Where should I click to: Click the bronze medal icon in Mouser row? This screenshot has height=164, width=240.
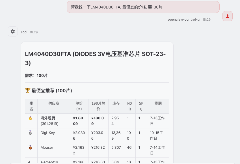[30, 148]
